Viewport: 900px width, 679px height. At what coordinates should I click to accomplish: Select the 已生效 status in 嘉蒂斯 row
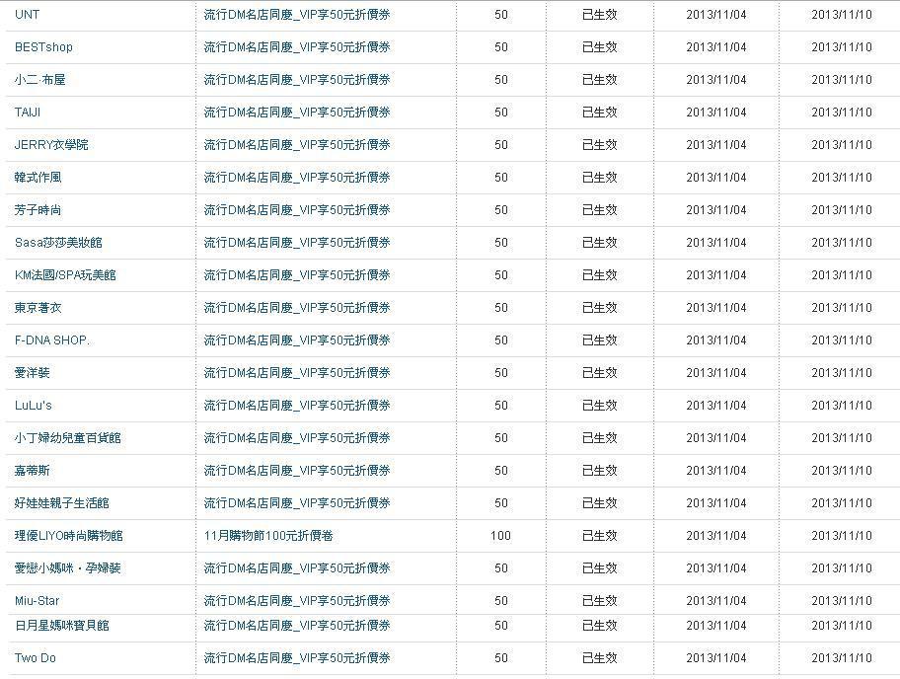click(x=600, y=471)
